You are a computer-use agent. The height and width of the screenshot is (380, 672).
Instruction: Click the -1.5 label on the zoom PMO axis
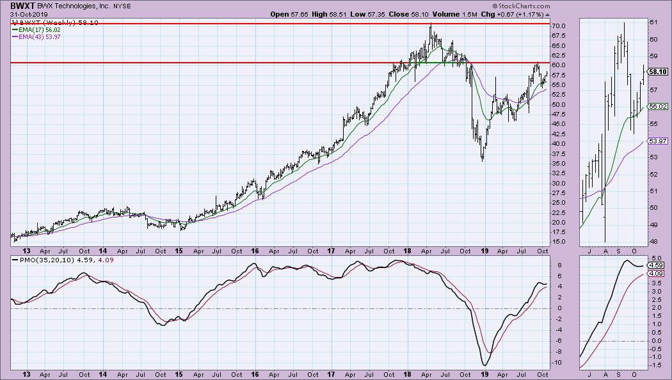(655, 365)
